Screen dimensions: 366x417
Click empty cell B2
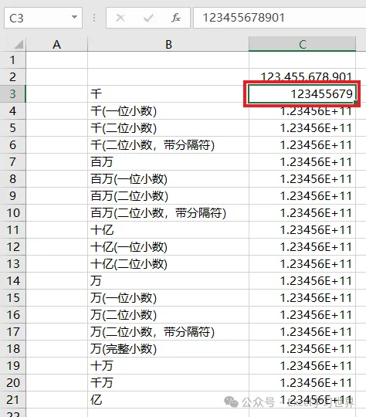tap(168, 77)
